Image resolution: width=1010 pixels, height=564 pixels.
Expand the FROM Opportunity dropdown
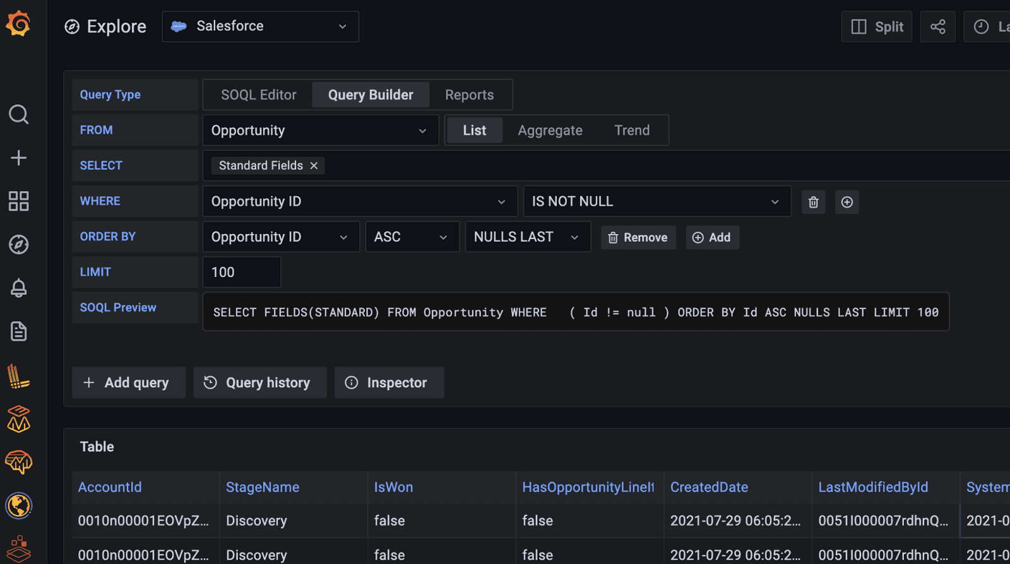[321, 131]
